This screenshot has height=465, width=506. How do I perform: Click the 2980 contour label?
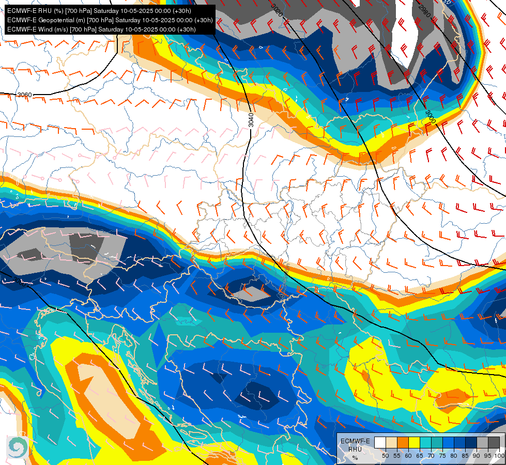(x=424, y=11)
